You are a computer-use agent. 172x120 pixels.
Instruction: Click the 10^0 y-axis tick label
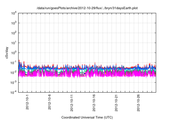14,53
